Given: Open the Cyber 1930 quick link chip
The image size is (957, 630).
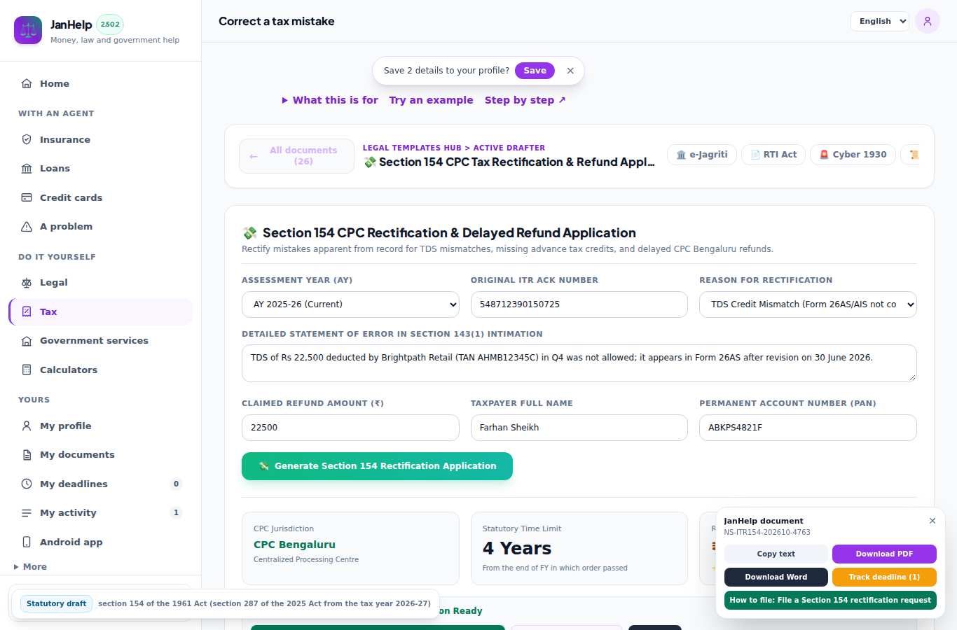Looking at the screenshot, I should (853, 155).
